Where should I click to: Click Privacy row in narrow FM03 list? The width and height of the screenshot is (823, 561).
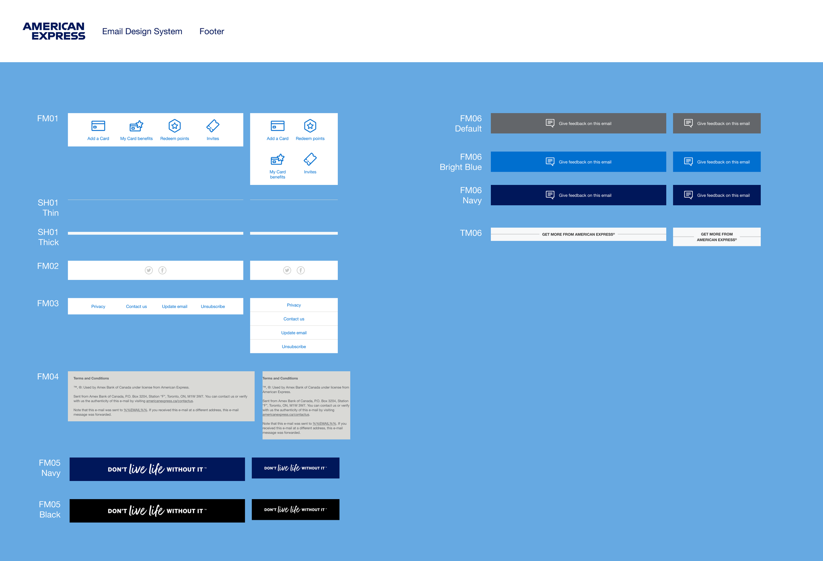[294, 305]
